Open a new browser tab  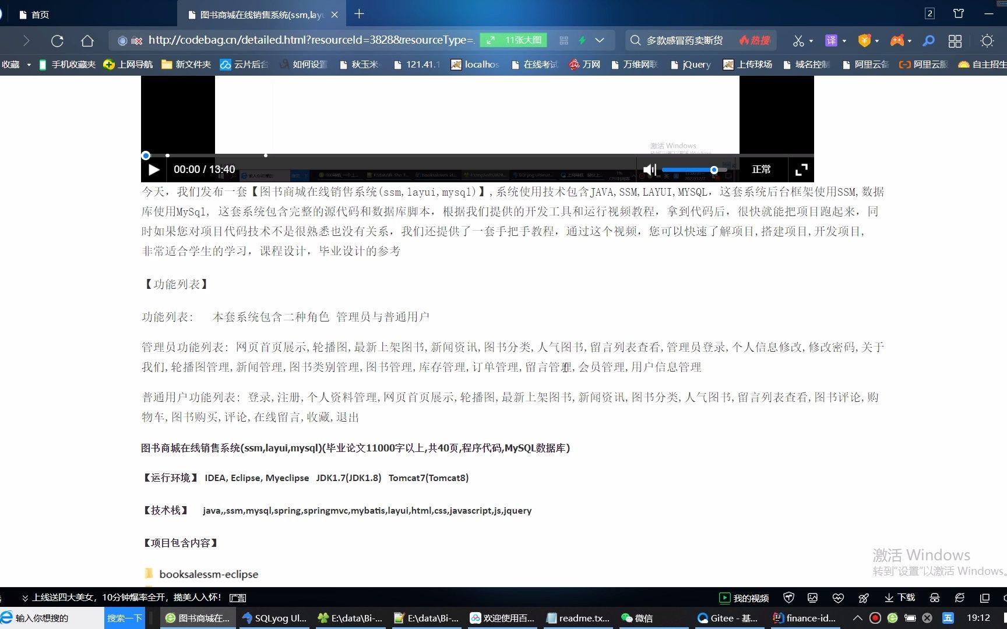359,13
